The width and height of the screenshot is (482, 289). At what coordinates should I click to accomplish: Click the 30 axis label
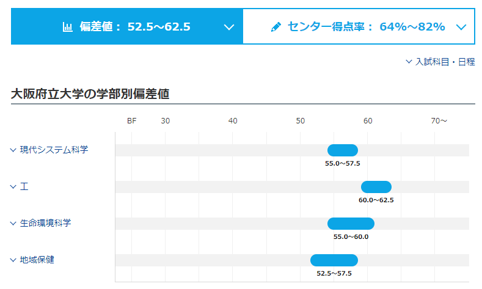pos(166,121)
